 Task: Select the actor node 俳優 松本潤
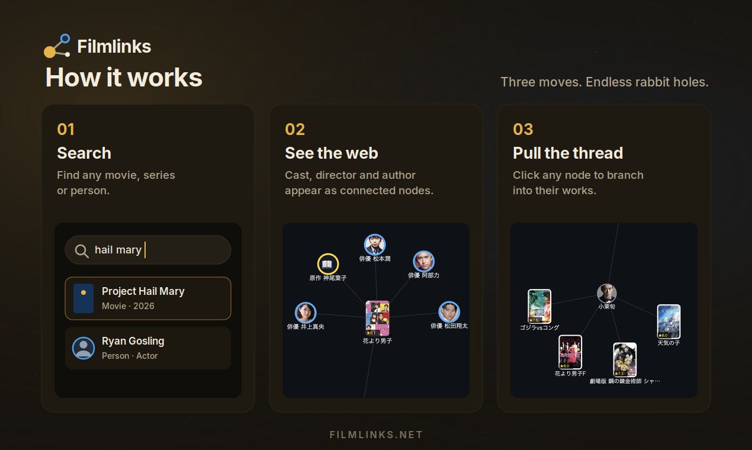click(375, 245)
